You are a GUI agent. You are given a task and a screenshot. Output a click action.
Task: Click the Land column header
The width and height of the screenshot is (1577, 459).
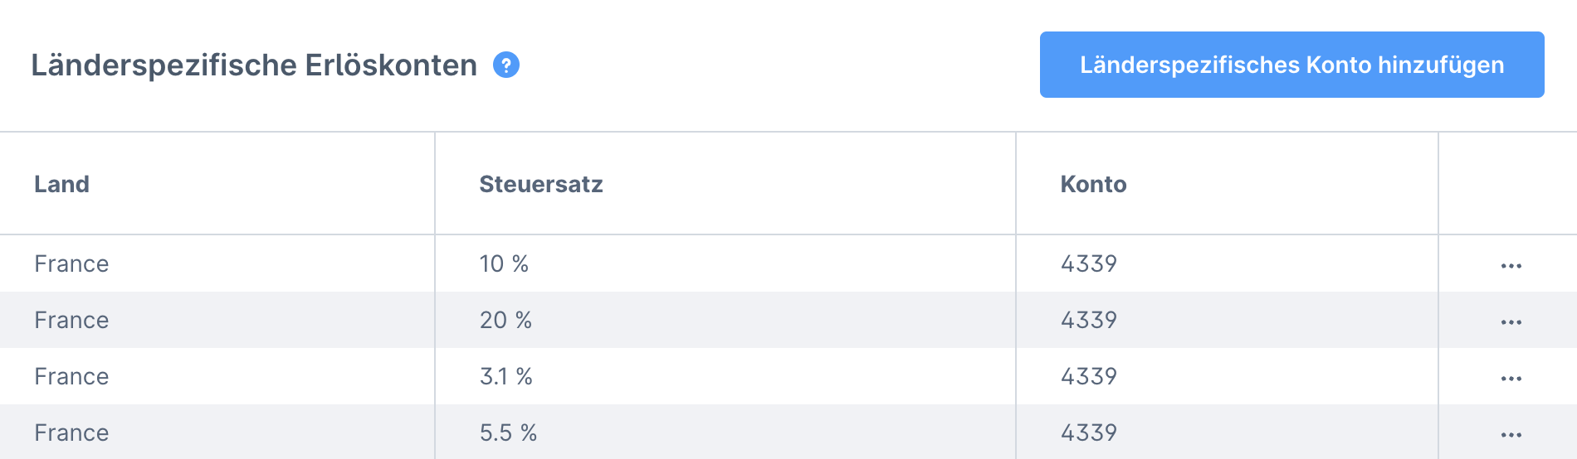[61, 184]
